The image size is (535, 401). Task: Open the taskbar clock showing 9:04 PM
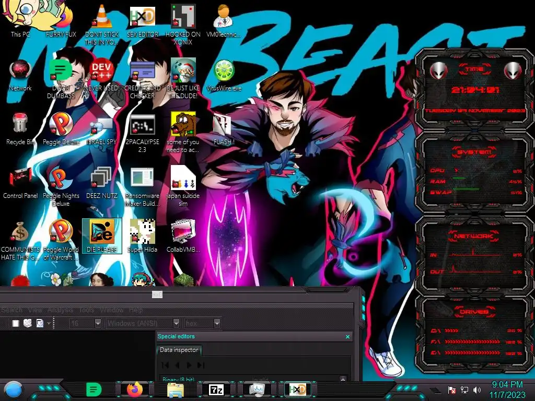(507, 390)
